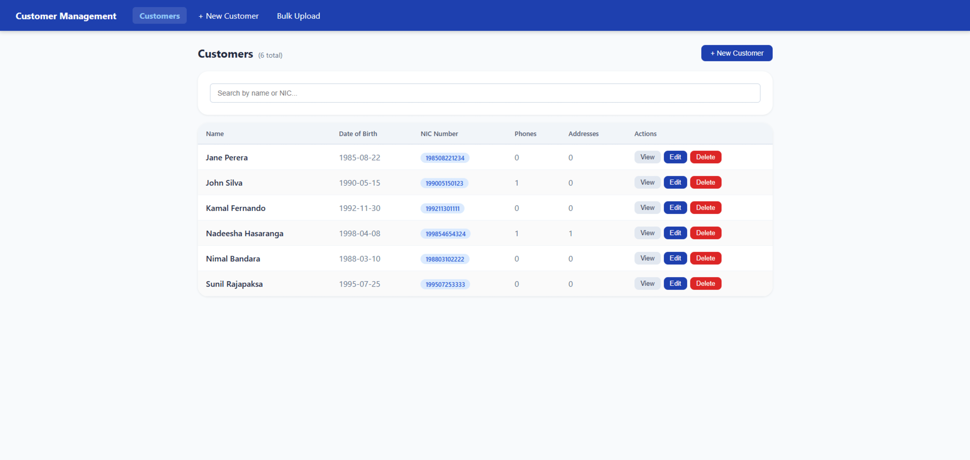This screenshot has width=970, height=460.
Task: Click NIC badge 198803102222
Action: (445, 259)
